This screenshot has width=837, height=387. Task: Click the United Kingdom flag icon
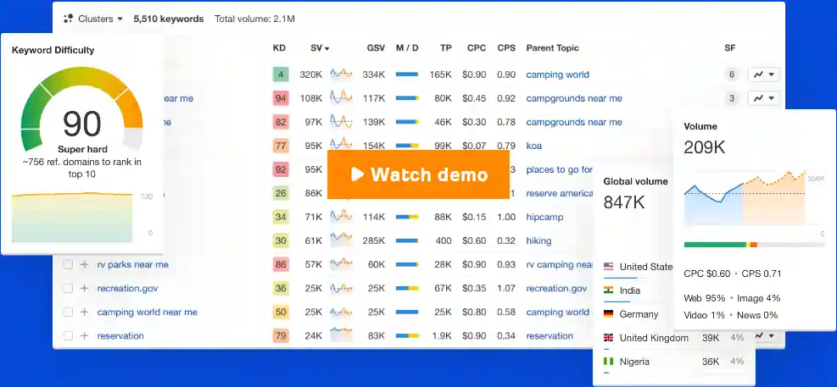click(x=608, y=338)
